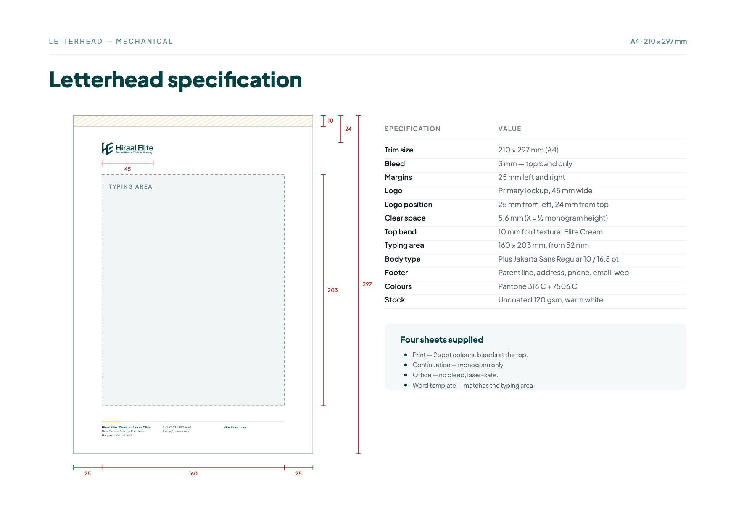Screen dimensions: 736x520
Task: Click the '160' typing width dimension label
Action: tap(193, 473)
